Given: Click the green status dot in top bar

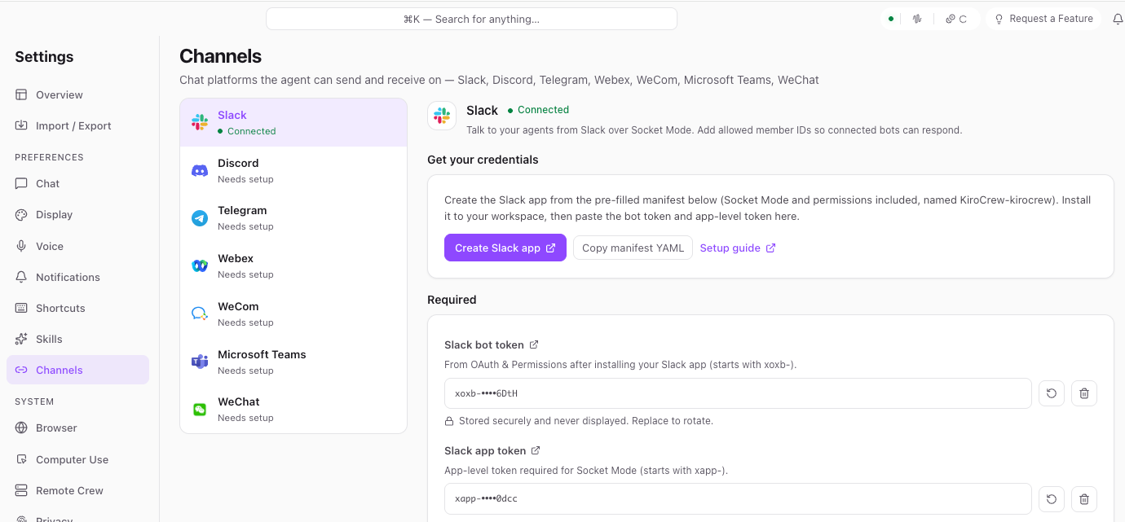Looking at the screenshot, I should click(x=891, y=19).
